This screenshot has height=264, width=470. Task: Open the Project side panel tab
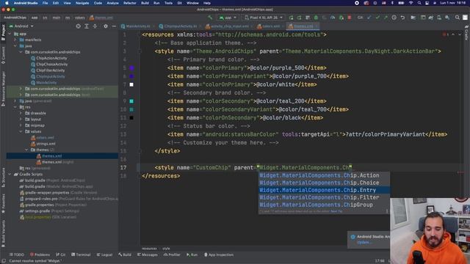3,32
